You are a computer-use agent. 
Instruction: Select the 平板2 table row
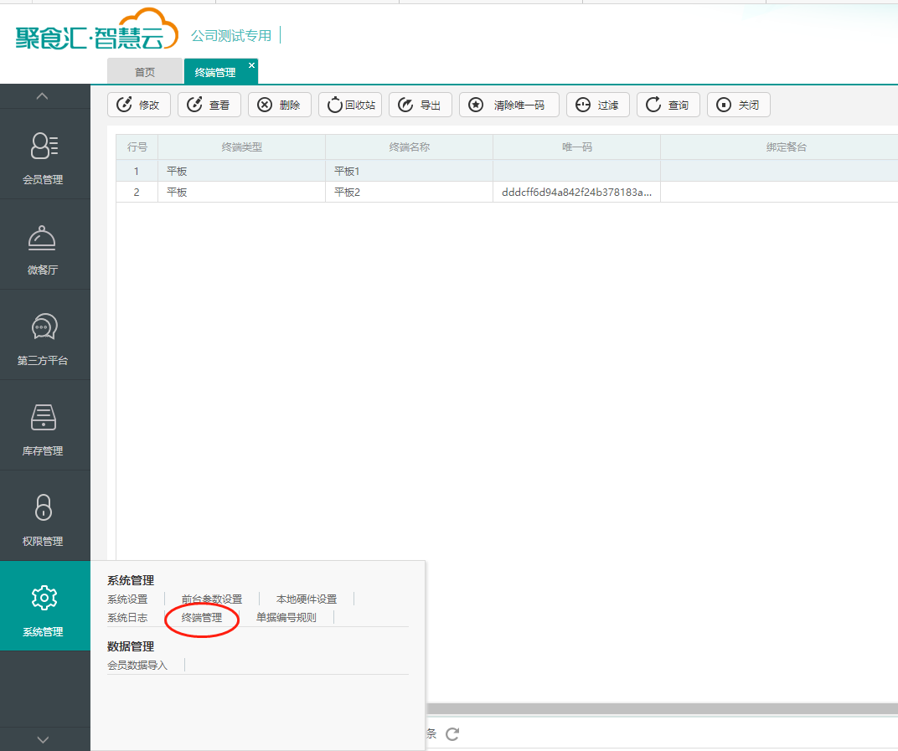coord(347,192)
